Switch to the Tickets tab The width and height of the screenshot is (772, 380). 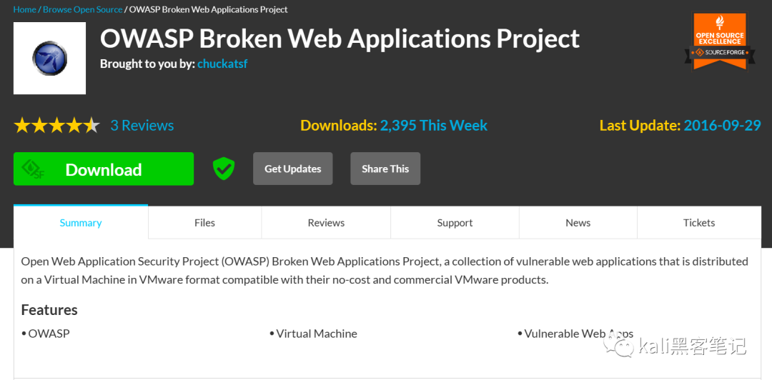click(698, 223)
